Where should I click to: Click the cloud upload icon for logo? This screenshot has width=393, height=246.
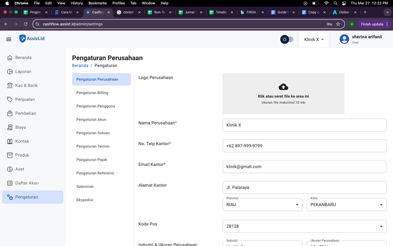click(283, 87)
